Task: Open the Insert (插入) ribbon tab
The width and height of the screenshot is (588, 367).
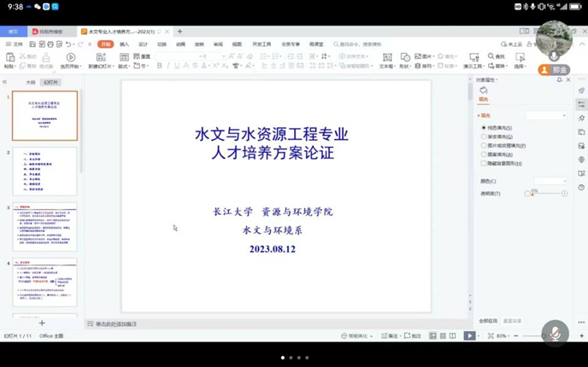Action: [x=124, y=44]
